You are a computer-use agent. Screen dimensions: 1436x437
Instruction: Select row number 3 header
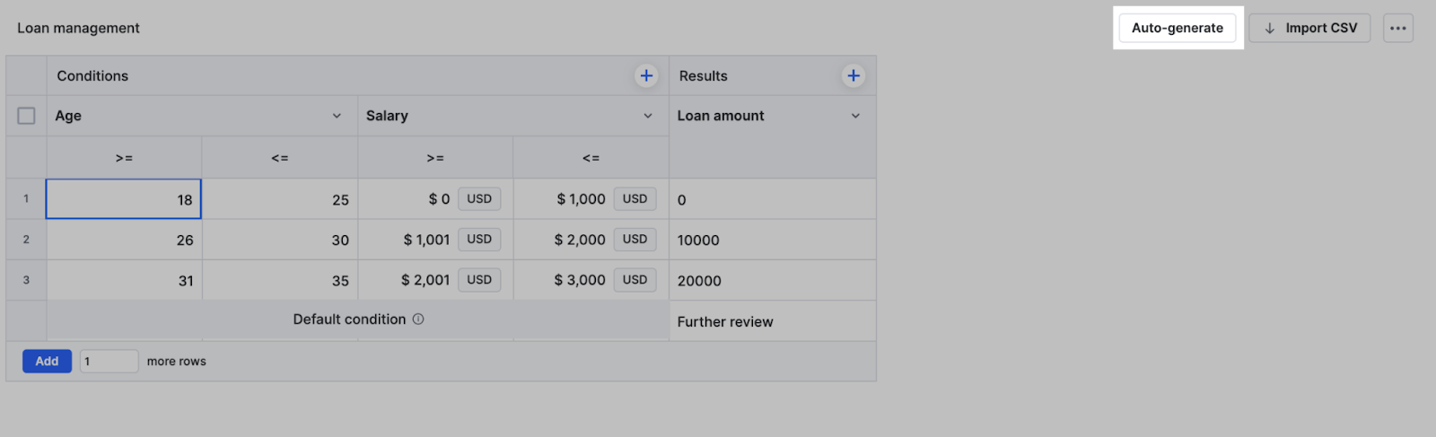pyautogui.click(x=26, y=280)
